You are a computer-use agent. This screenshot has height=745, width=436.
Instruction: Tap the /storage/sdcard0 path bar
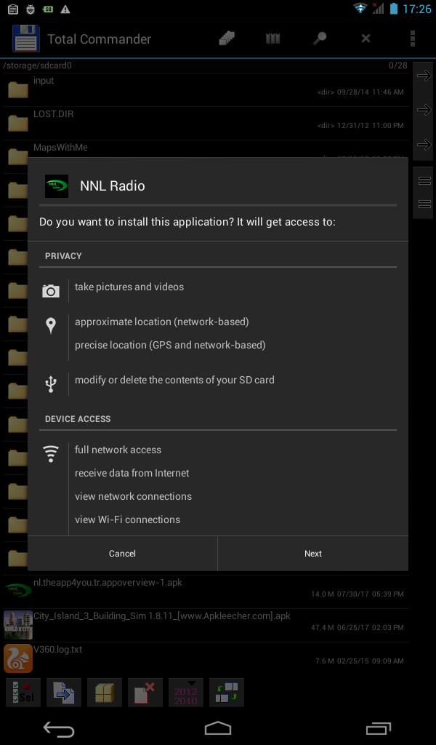point(205,65)
